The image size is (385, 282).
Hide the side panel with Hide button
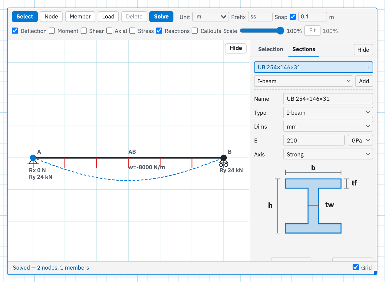[x=363, y=50]
